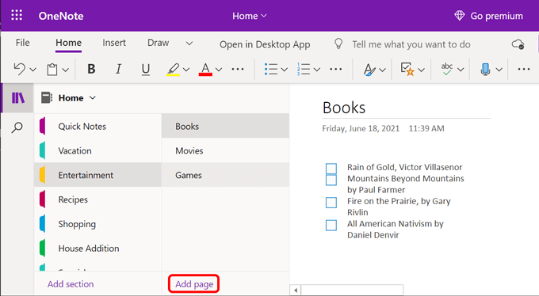Open the Shopping section
This screenshot has width=539, height=296.
pos(97,224)
